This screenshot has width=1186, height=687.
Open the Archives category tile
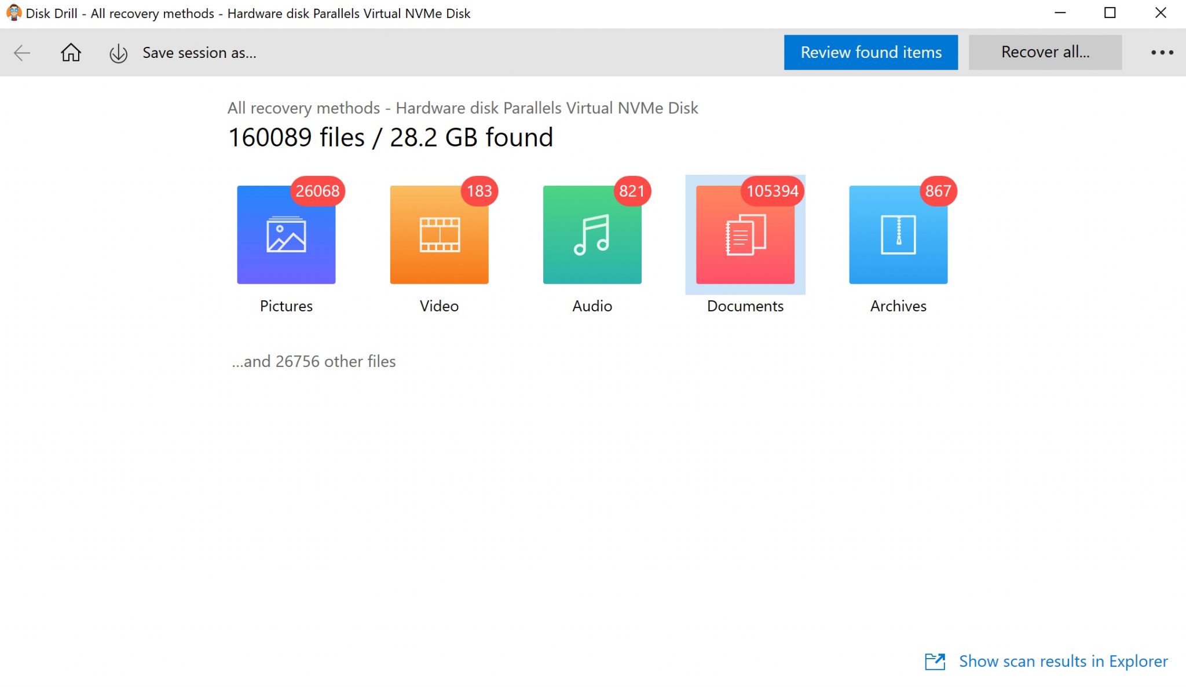coord(898,235)
